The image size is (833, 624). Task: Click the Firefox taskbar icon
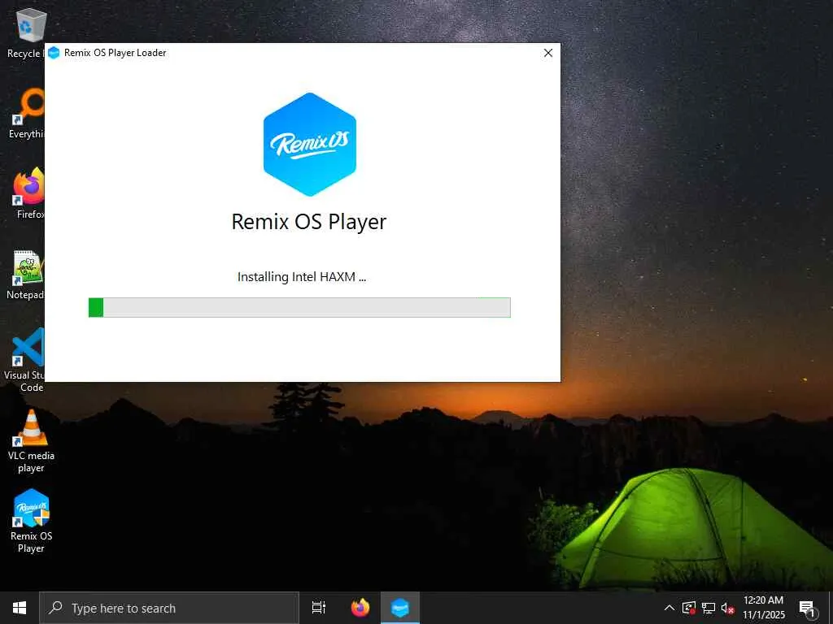tap(360, 608)
